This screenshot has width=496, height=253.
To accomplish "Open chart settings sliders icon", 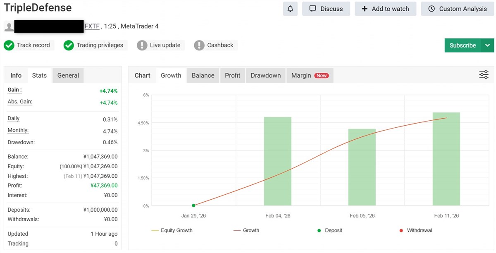I will click(484, 75).
